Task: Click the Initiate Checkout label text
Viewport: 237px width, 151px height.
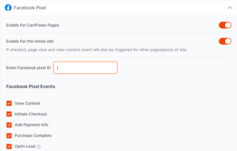Action: point(31,114)
